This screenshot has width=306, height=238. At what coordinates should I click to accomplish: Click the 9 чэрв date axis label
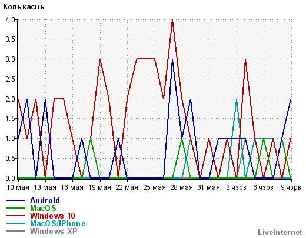(x=291, y=187)
